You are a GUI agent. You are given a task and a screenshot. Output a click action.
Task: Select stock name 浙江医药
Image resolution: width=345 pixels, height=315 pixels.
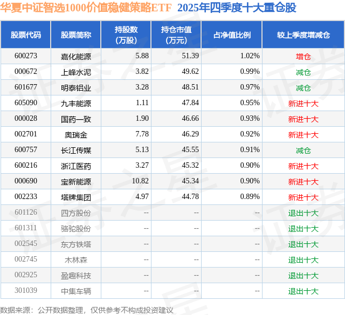pos(76,166)
